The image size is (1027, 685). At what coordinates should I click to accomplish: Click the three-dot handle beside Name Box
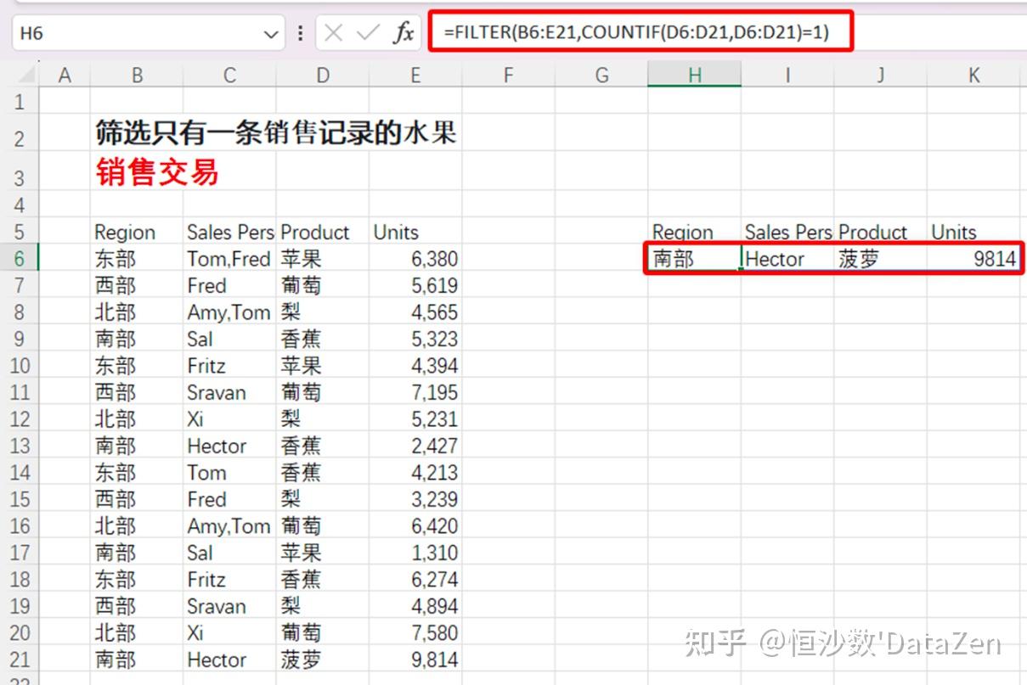[x=300, y=34]
